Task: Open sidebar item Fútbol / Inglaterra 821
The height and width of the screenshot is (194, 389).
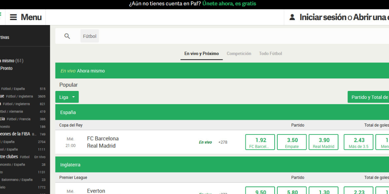Action: pyautogui.click(x=23, y=104)
